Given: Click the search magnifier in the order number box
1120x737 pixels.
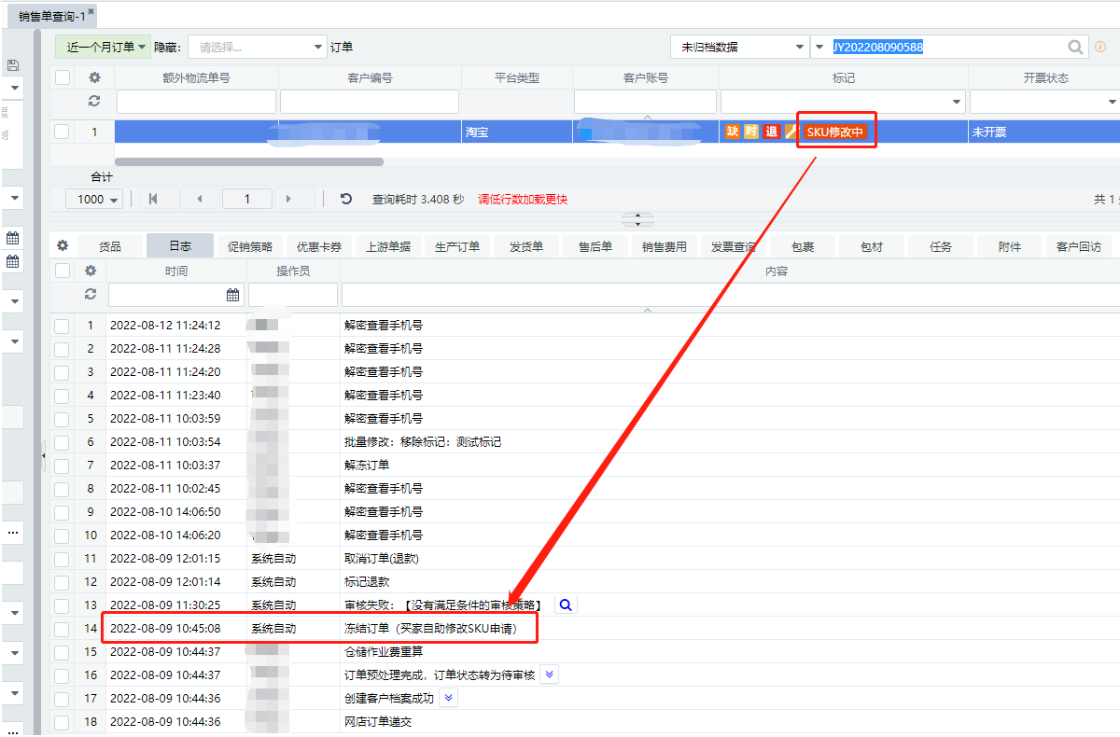Looking at the screenshot, I should [1076, 48].
